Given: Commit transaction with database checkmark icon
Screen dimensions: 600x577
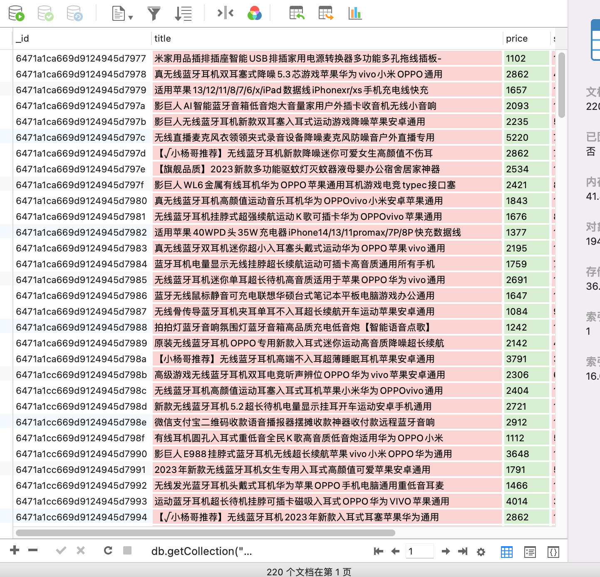Looking at the screenshot, I should click(46, 13).
